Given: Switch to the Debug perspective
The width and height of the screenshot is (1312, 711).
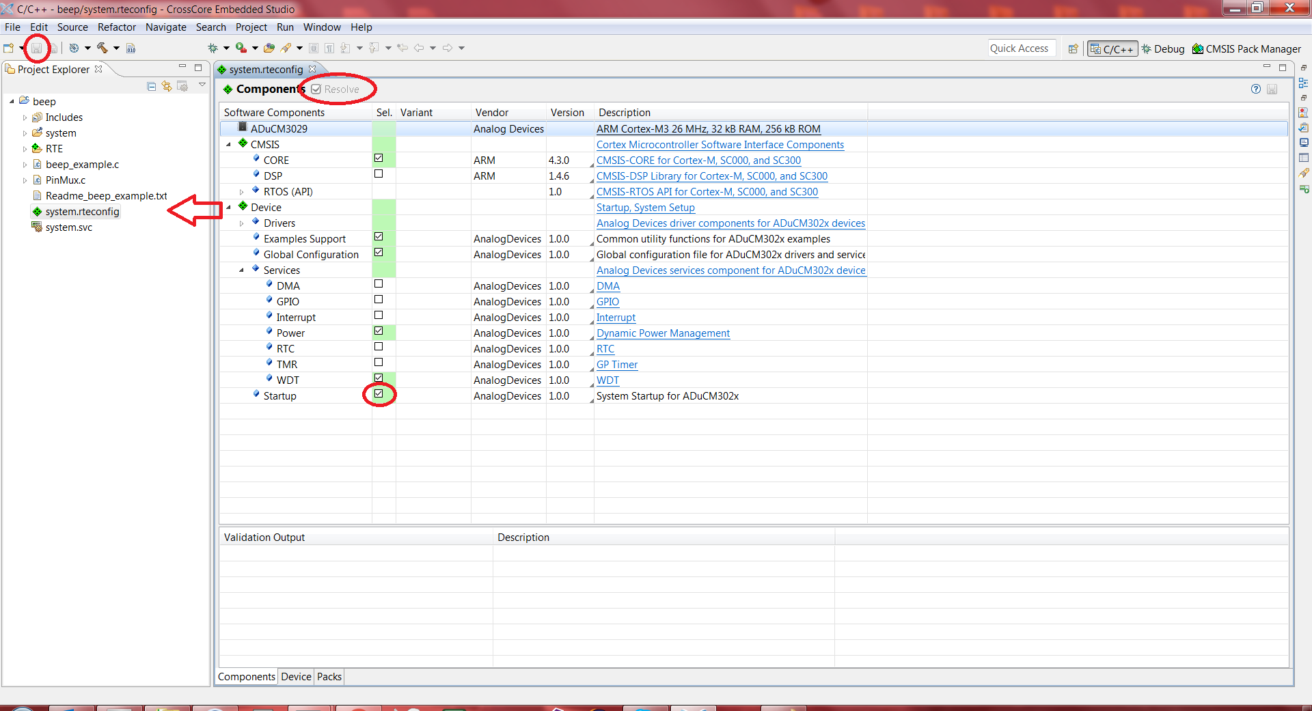Looking at the screenshot, I should (x=1163, y=49).
